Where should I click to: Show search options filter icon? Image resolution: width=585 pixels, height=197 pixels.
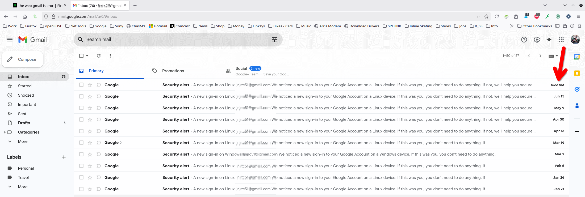(x=274, y=40)
